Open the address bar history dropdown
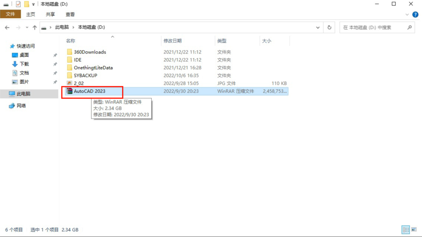The image size is (422, 237). tap(318, 28)
